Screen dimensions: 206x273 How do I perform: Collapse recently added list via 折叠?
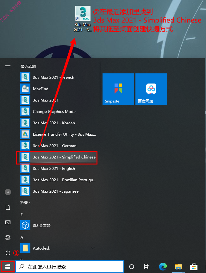click(26, 202)
